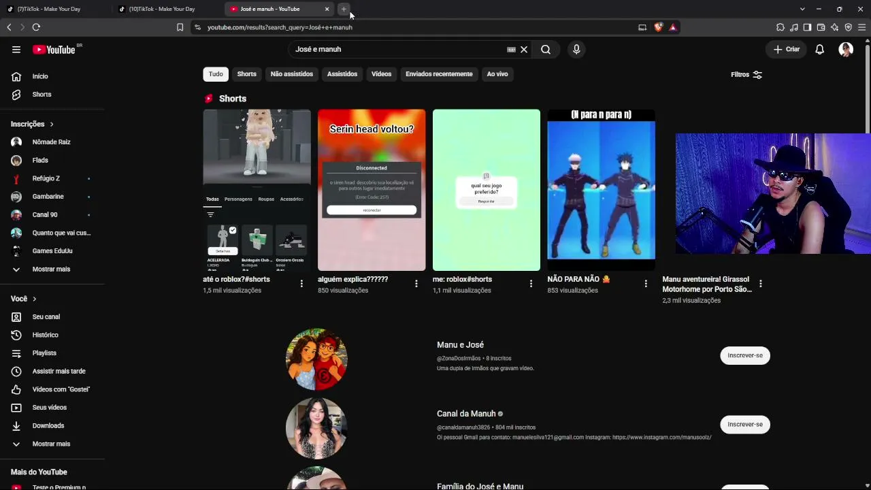The width and height of the screenshot is (871, 490).
Task: Go back with browser back arrow
Action: point(9,27)
